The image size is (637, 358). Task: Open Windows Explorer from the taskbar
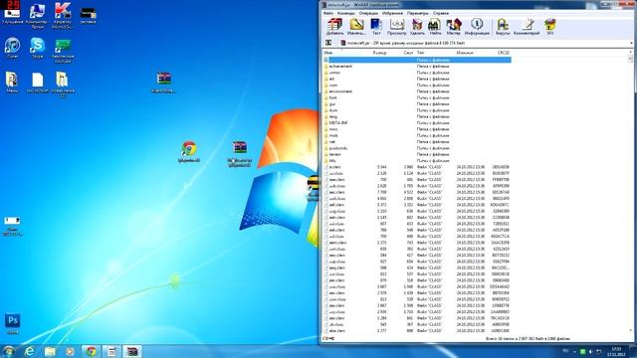(x=50, y=351)
